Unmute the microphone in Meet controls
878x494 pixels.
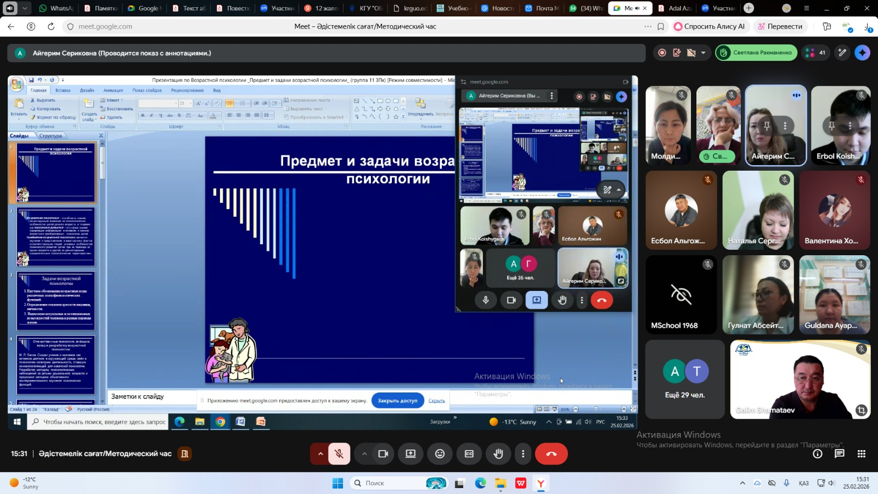pyautogui.click(x=339, y=454)
